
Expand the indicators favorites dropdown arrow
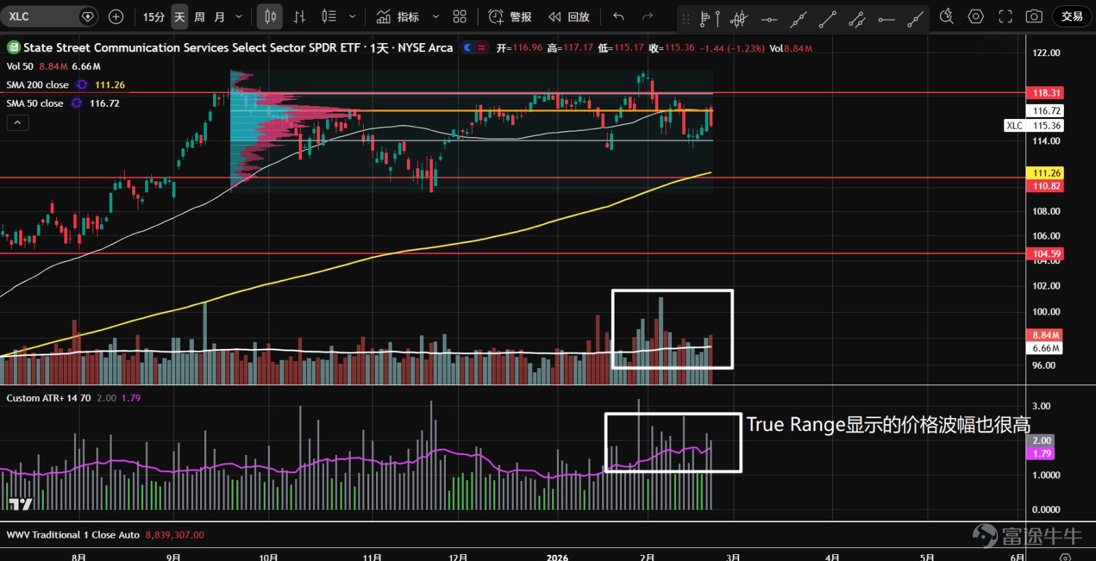pos(435,16)
